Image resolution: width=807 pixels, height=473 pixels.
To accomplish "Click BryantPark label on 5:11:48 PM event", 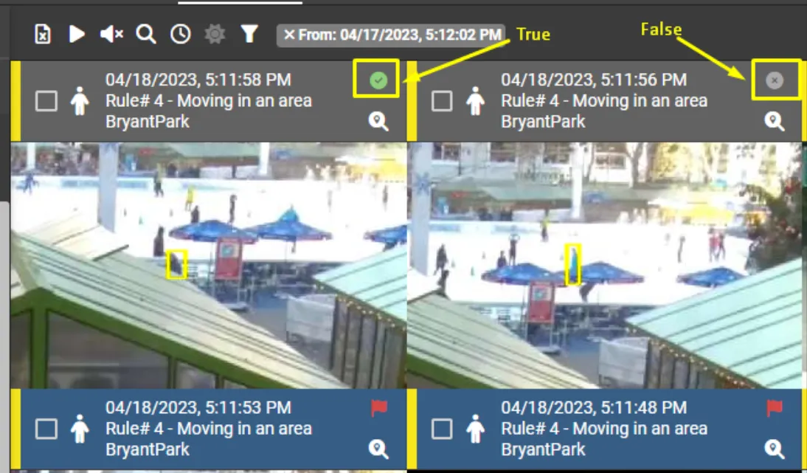I will pyautogui.click(x=543, y=449).
